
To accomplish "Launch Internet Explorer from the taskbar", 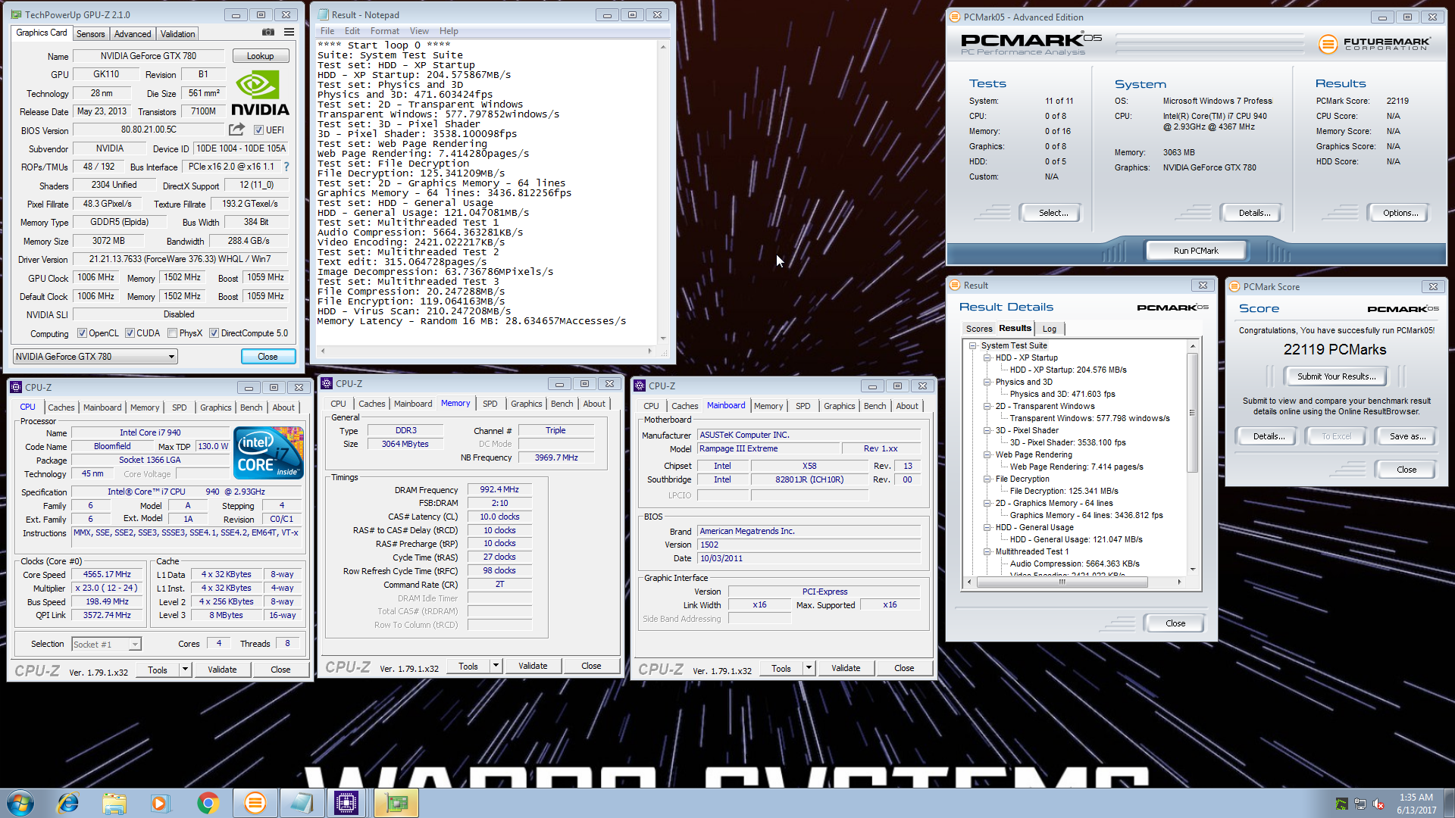I will [x=68, y=803].
